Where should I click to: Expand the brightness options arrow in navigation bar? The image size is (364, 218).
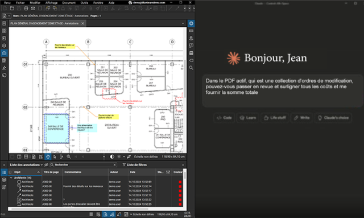tap(124, 157)
